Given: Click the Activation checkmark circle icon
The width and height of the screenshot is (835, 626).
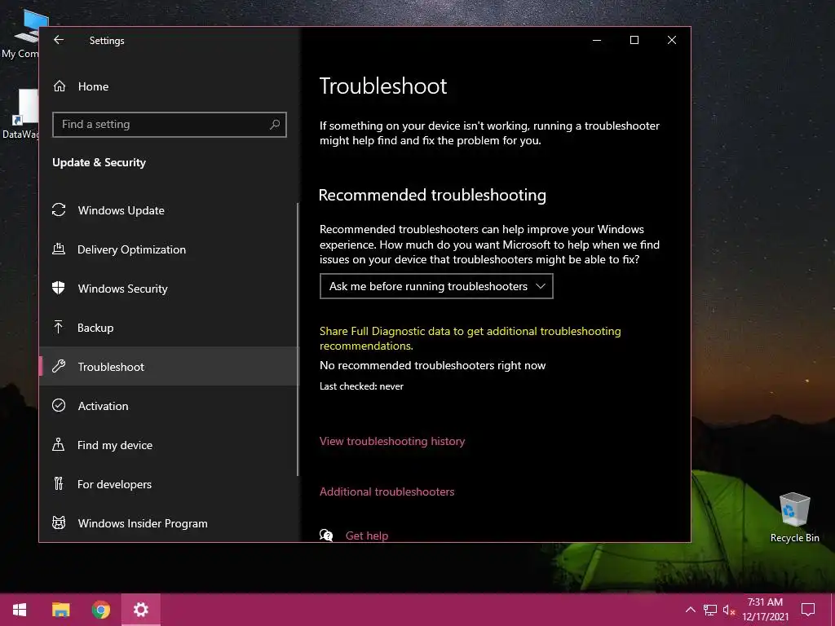Looking at the screenshot, I should pos(59,405).
